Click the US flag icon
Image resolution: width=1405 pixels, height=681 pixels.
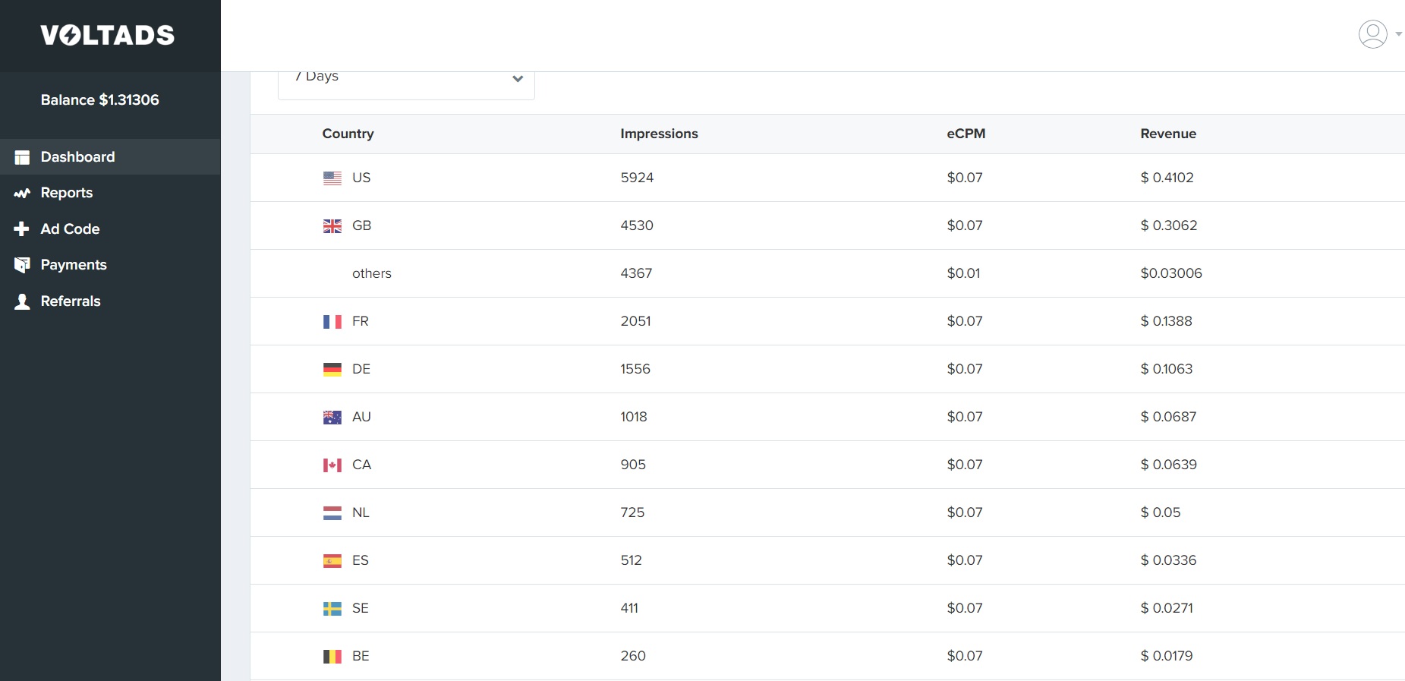pyautogui.click(x=332, y=178)
